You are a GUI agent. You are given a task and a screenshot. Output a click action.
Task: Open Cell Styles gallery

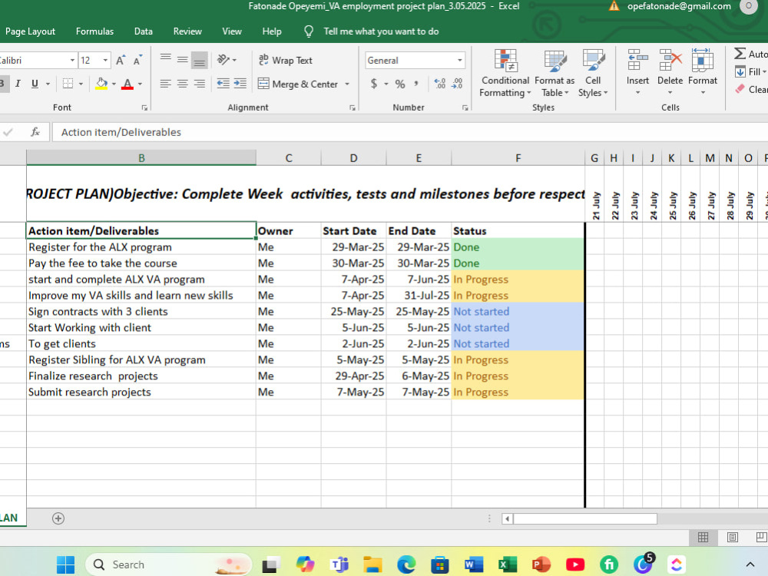coord(593,74)
